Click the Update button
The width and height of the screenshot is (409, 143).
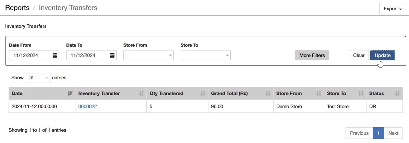point(382,55)
